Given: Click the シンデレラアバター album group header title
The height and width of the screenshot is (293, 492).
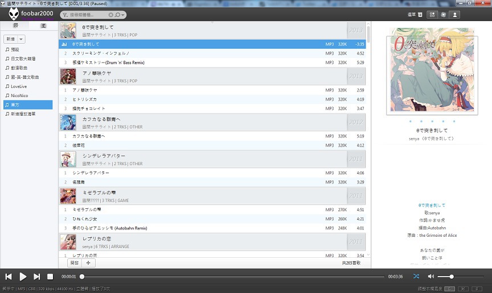Looking at the screenshot, I should (x=104, y=156).
